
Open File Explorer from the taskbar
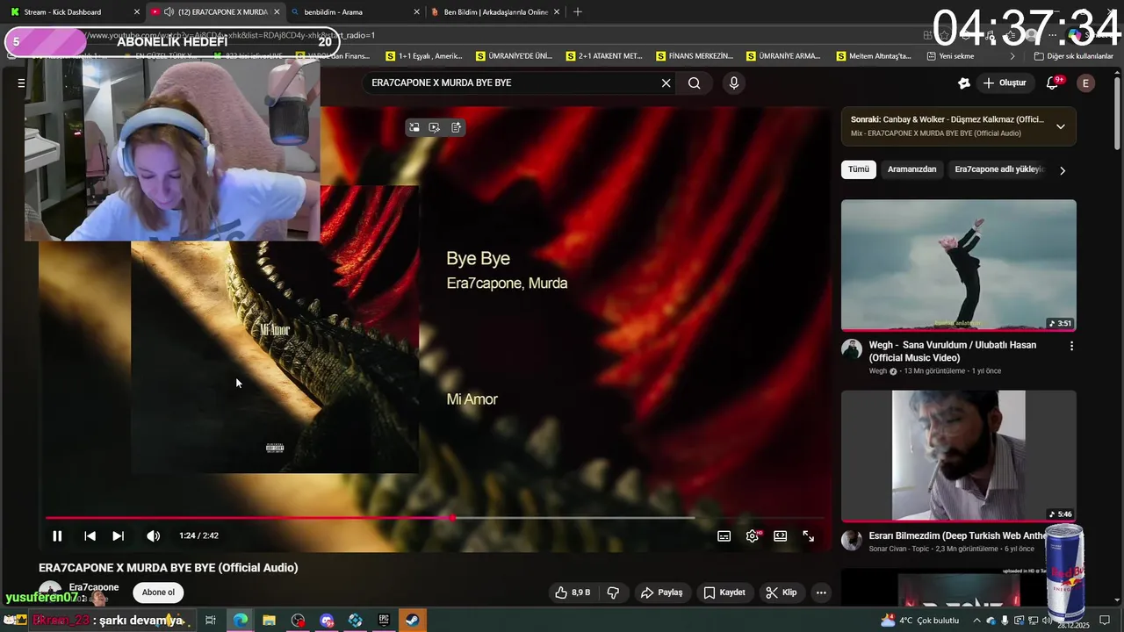tap(269, 621)
